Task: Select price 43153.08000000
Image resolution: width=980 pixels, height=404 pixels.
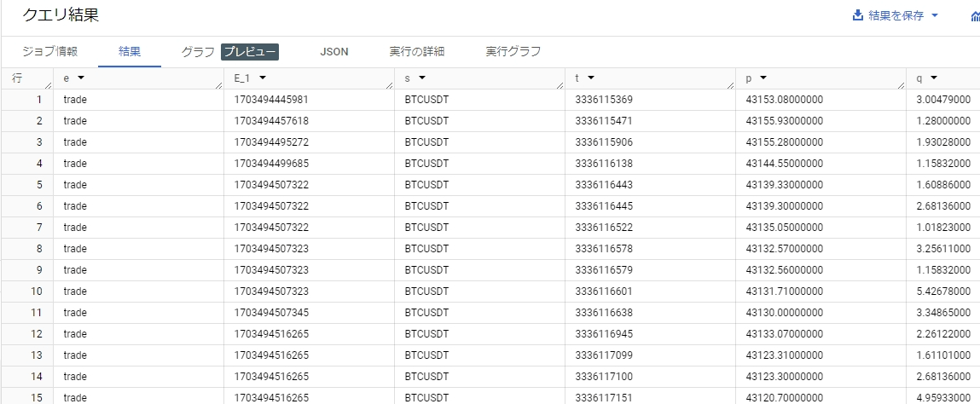Action: tap(785, 99)
